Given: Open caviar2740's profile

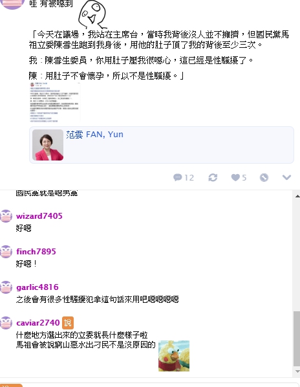Looking at the screenshot, I should pos(38,323).
